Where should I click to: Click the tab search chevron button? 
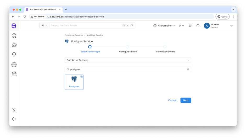coord(233,10)
